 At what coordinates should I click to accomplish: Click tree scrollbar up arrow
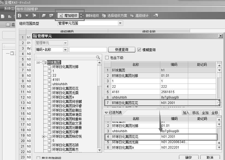pos(99,63)
